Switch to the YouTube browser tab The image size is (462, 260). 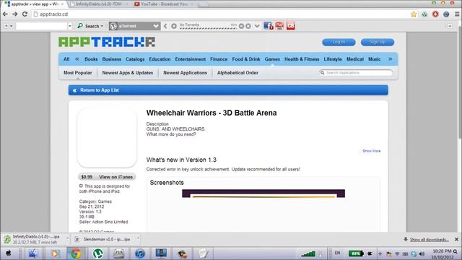(x=164, y=4)
